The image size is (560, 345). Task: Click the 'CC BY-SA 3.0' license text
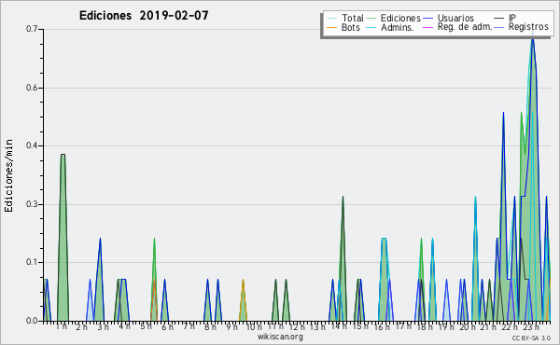(531, 338)
